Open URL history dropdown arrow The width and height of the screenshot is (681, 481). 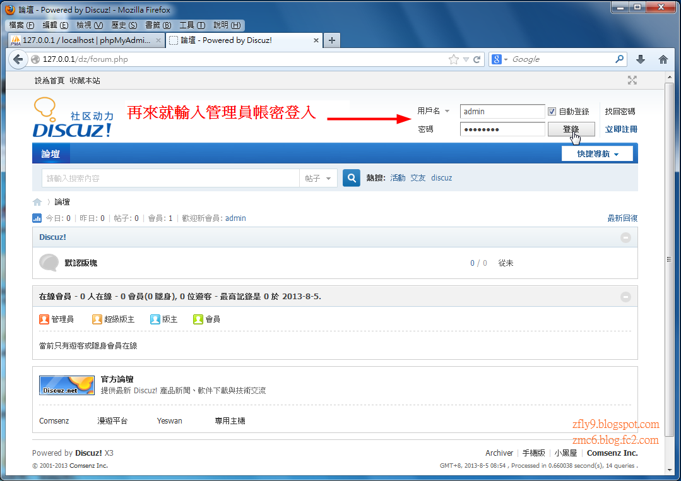click(466, 59)
